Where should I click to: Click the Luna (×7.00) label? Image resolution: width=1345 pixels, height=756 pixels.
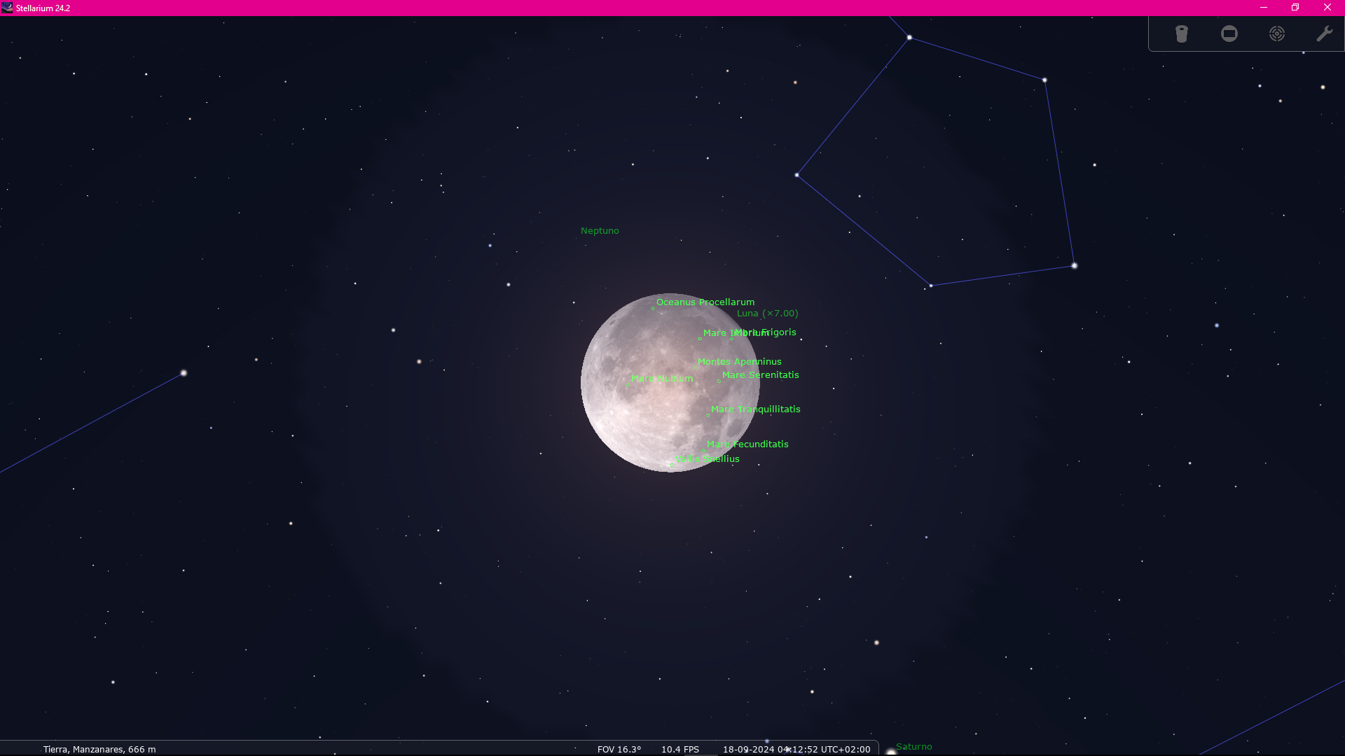pos(767,314)
